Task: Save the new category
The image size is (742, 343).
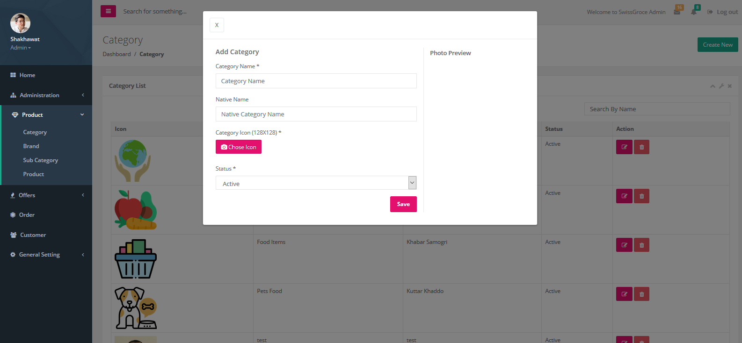Action: pos(403,204)
